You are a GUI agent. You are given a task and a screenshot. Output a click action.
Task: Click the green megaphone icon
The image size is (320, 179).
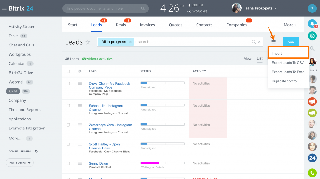(312, 113)
